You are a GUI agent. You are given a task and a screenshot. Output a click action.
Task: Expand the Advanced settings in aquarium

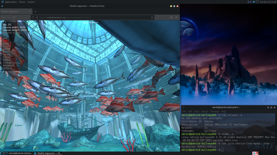click(x=8, y=65)
